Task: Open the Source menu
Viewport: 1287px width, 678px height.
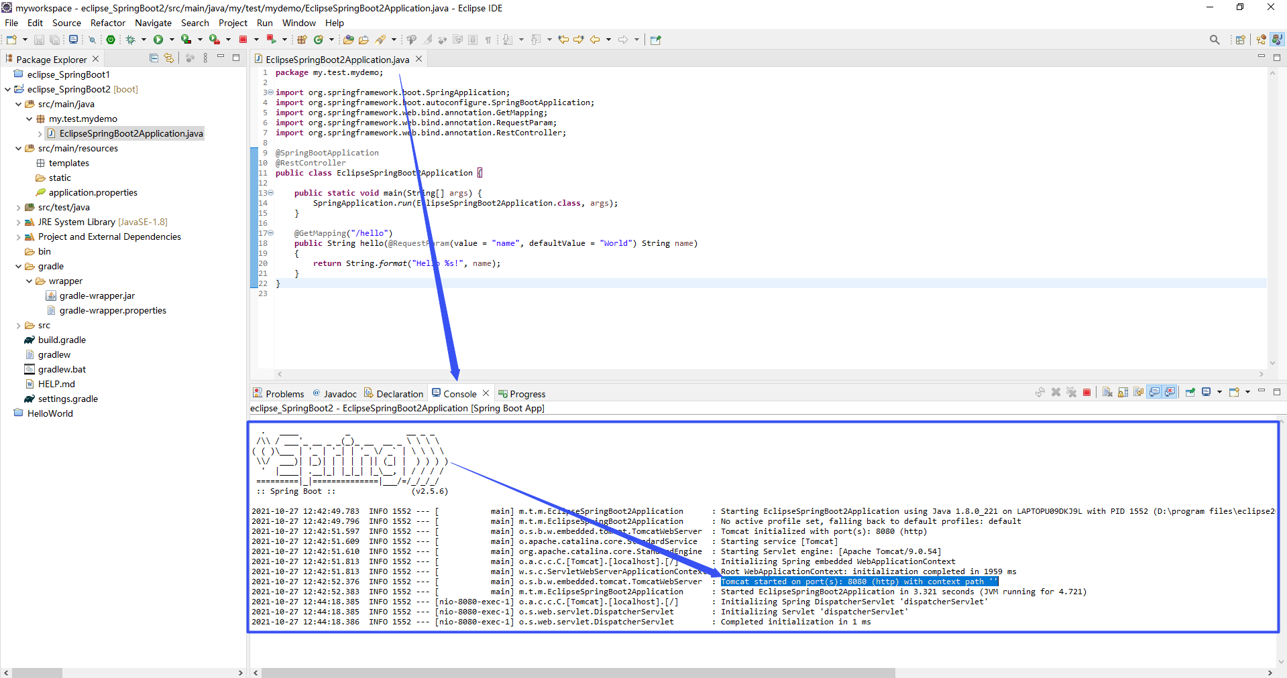Action: (x=66, y=23)
